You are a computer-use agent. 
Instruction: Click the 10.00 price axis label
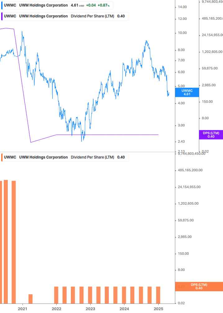point(182,33)
